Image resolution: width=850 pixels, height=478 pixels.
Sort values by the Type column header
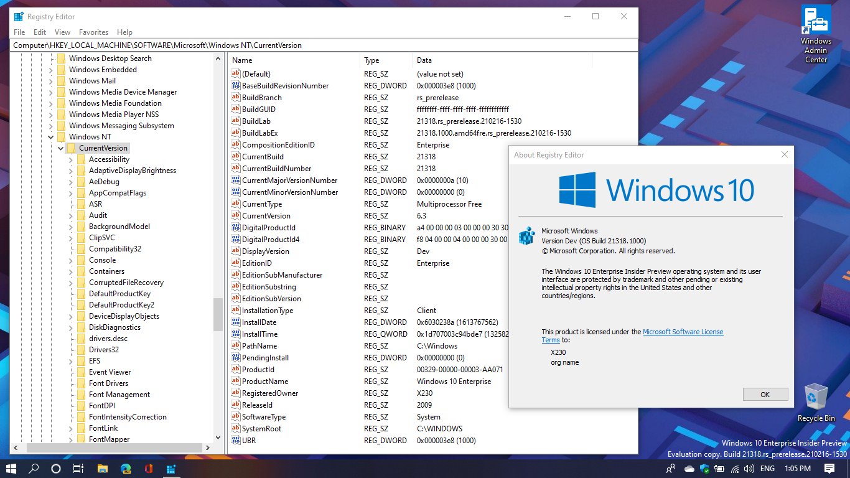pos(386,60)
